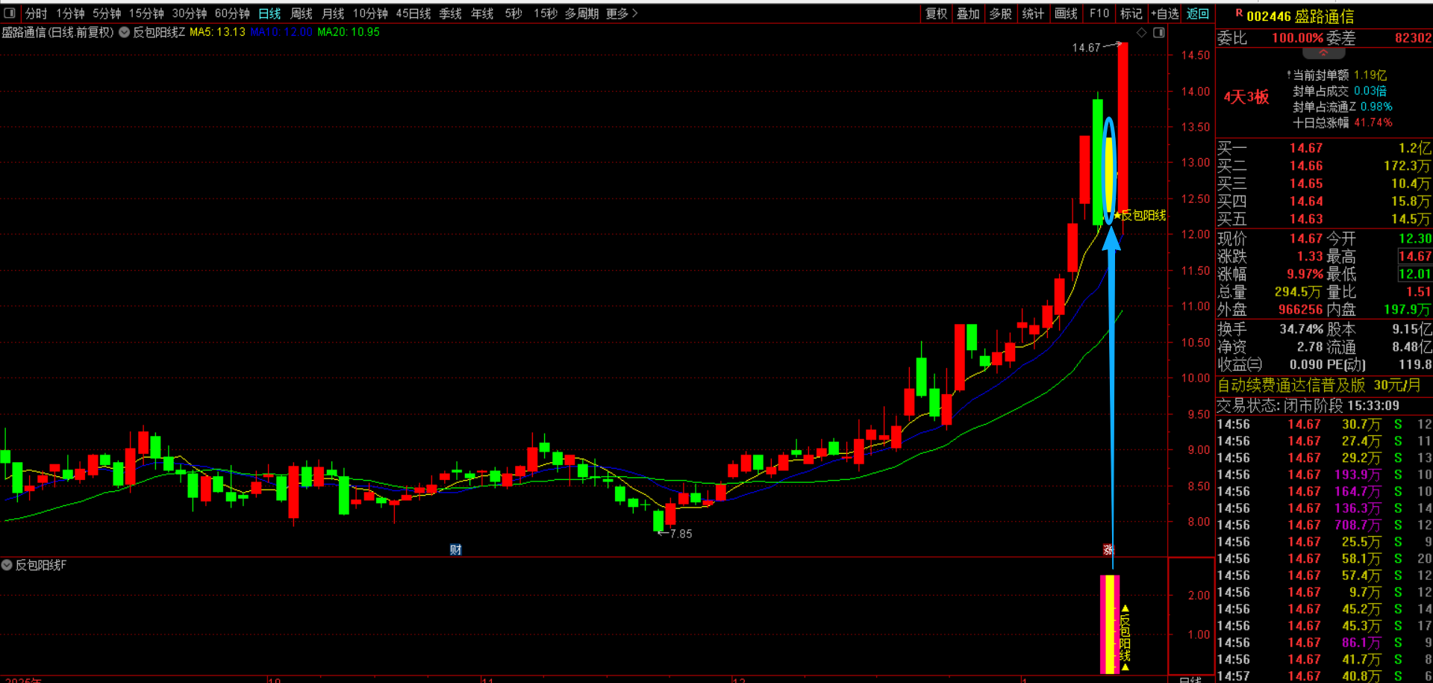Open F10 company information
This screenshot has height=683, width=1433.
pos(1099,13)
